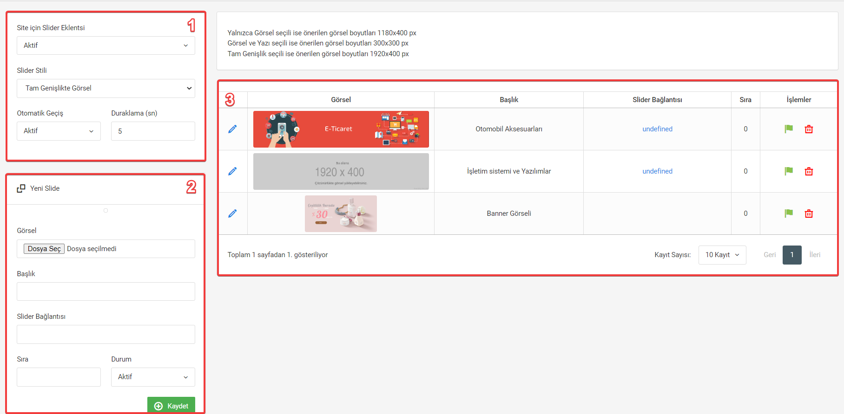The height and width of the screenshot is (414, 844).
Task: Click the E-Ticaret slide thumbnail
Action: pyautogui.click(x=341, y=129)
